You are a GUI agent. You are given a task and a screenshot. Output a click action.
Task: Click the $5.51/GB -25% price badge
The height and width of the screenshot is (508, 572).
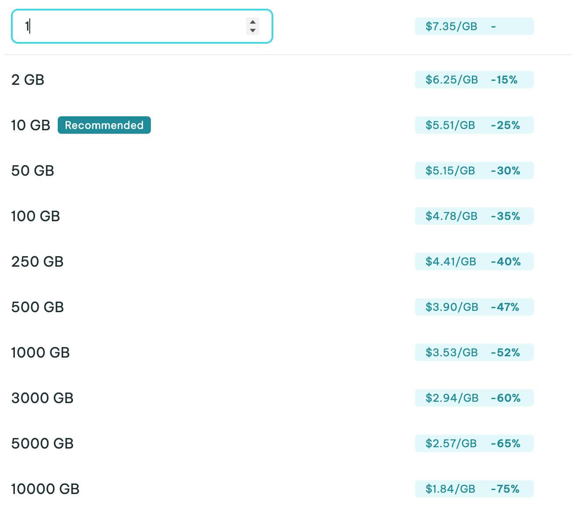(x=474, y=125)
